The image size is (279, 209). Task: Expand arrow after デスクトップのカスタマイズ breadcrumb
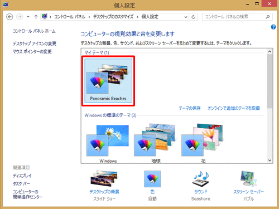(138, 17)
